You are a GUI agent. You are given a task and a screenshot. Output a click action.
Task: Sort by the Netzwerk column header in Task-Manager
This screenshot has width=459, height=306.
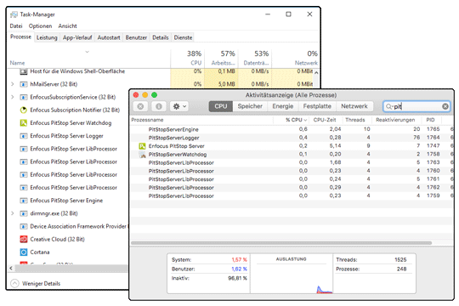pyautogui.click(x=296, y=58)
